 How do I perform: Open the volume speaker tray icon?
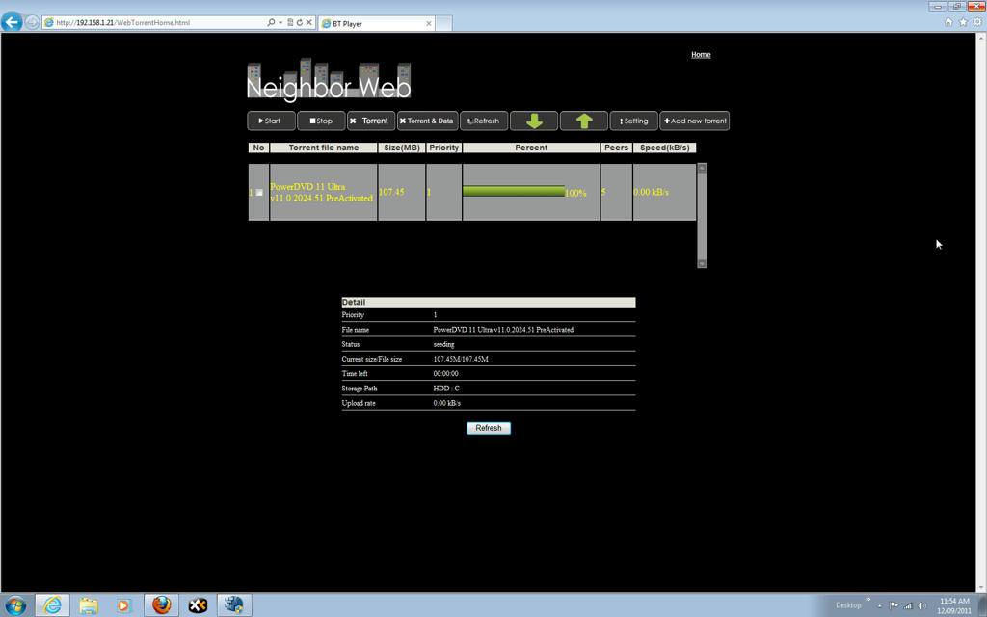pos(922,605)
